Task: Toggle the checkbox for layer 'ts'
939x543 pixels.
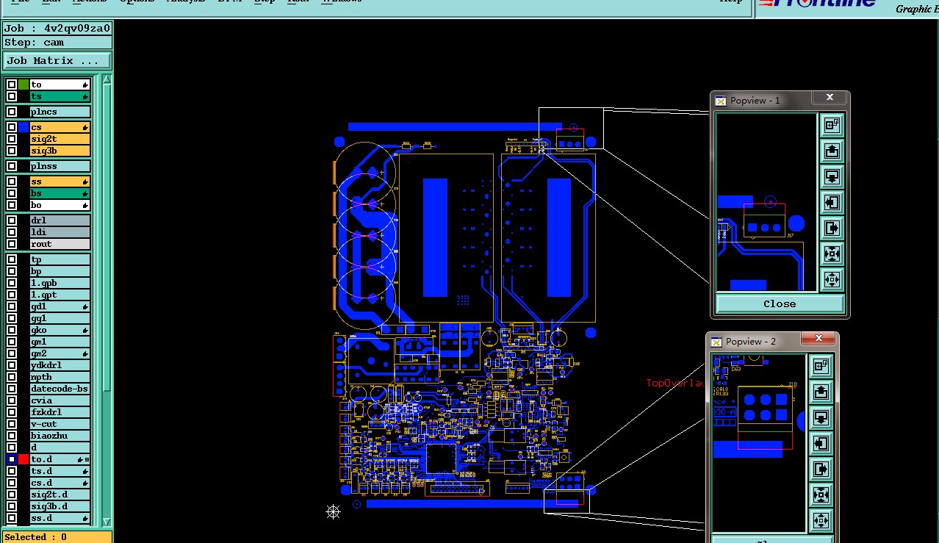Action: 12,96
